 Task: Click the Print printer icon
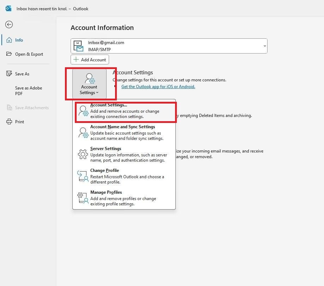9,122
